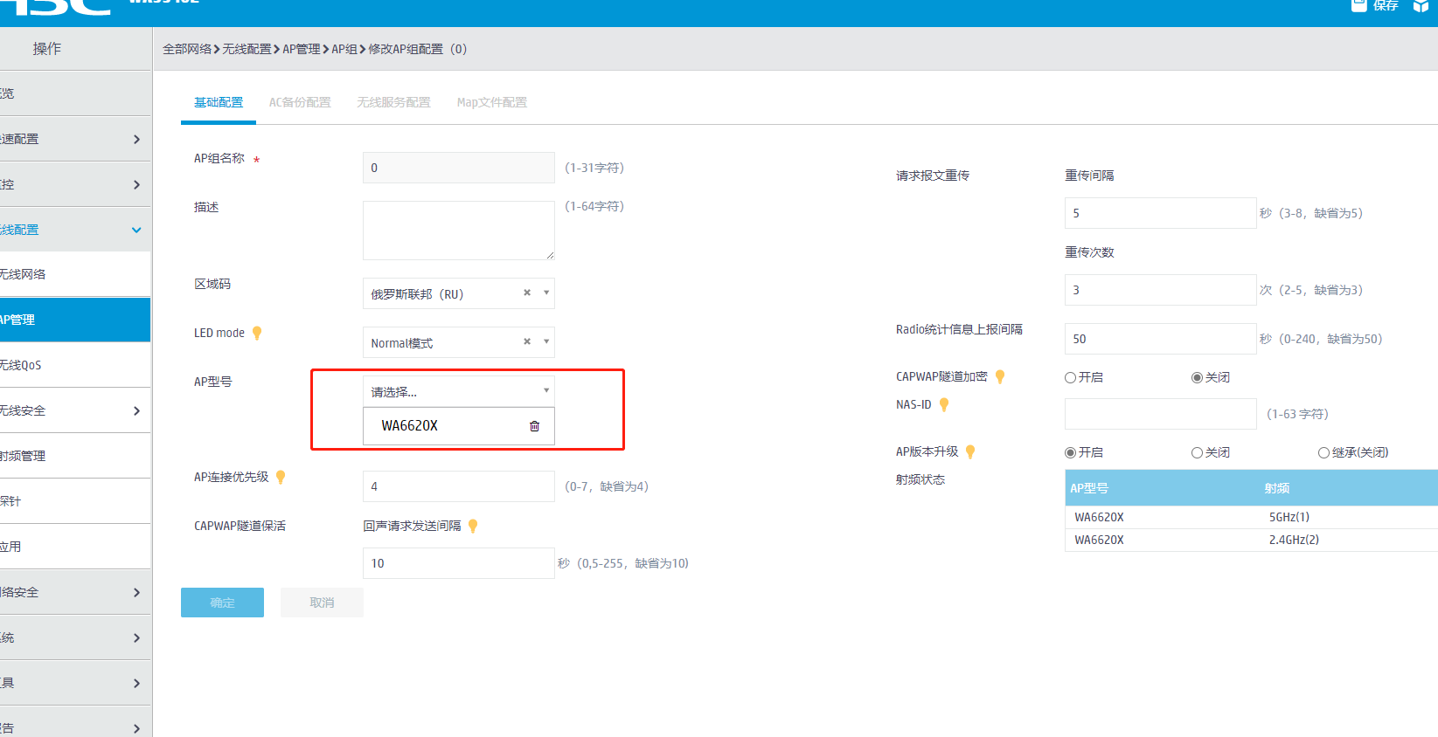1438x737 pixels.
Task: Enable CAPWAP隧道加密 with 开启 radio
Action: pos(1070,377)
